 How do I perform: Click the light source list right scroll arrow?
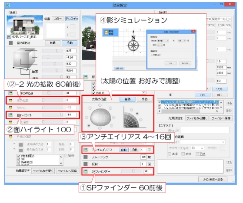217,111
